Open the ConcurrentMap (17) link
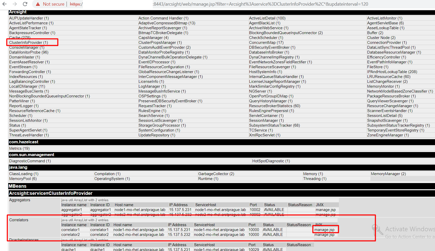 pyautogui.click(x=266, y=43)
